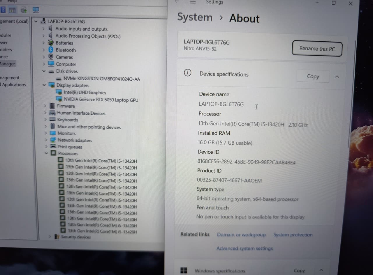Click the Firmware category icon

(52, 106)
